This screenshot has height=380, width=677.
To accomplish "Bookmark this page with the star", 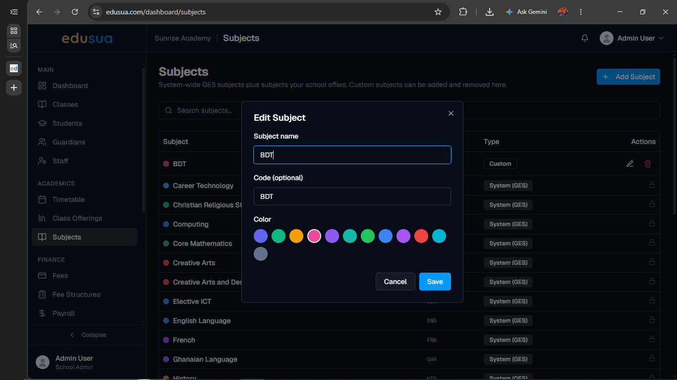I will tap(438, 12).
